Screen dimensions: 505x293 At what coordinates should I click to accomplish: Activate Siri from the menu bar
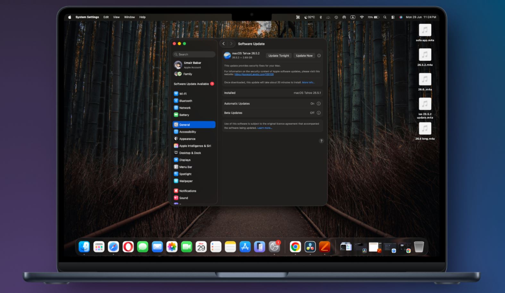point(401,17)
